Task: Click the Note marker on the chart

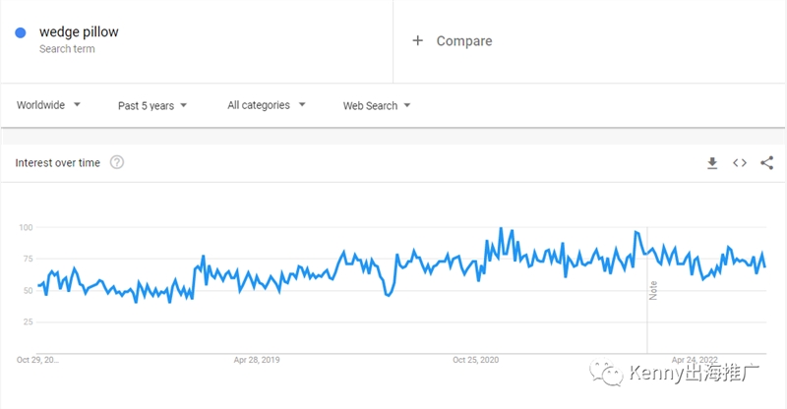Action: 653,291
